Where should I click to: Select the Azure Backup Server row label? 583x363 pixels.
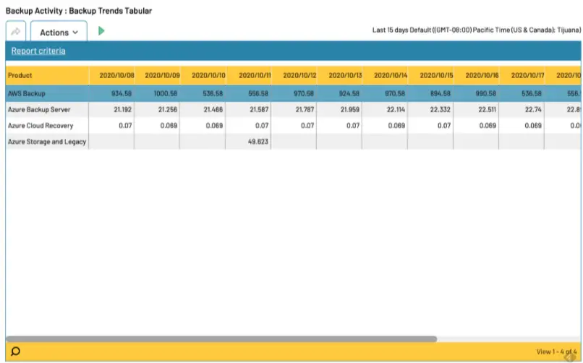[x=39, y=110]
